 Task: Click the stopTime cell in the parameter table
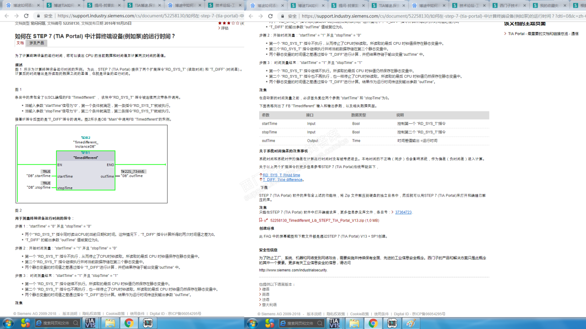point(269,132)
